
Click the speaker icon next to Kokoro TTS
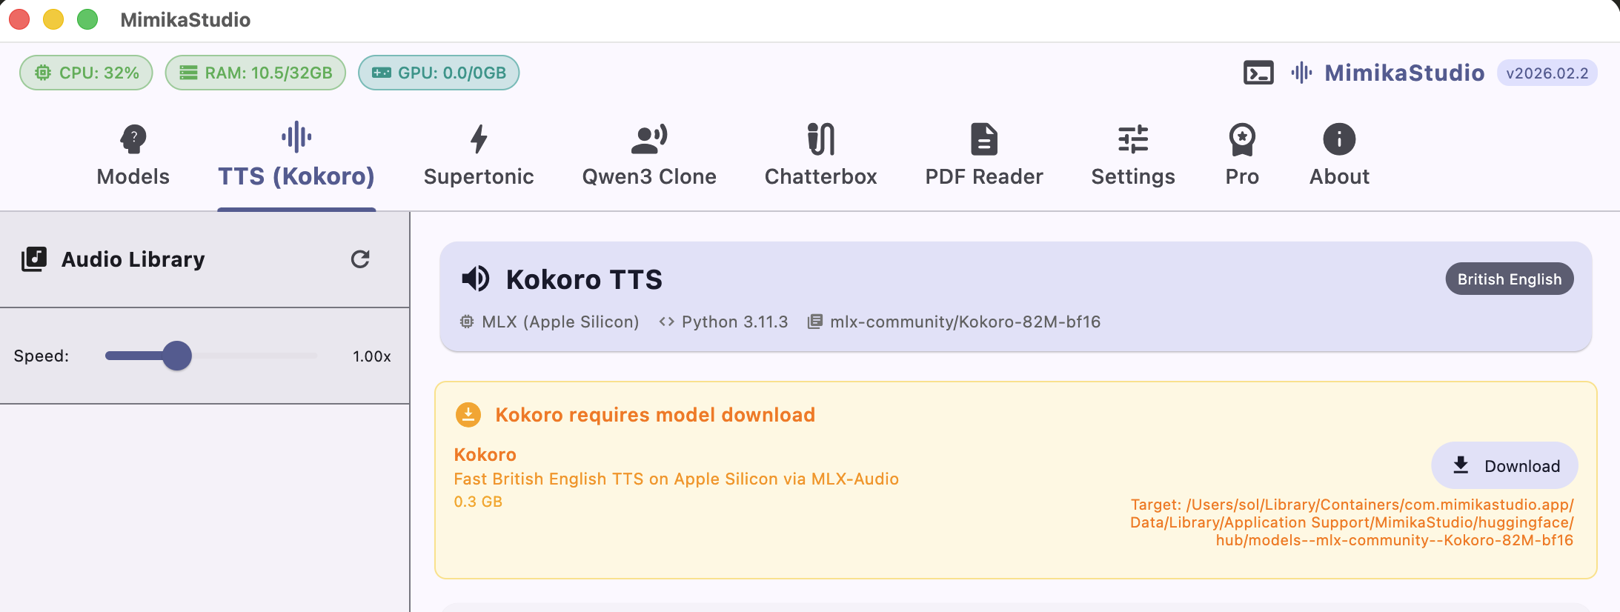(x=476, y=279)
